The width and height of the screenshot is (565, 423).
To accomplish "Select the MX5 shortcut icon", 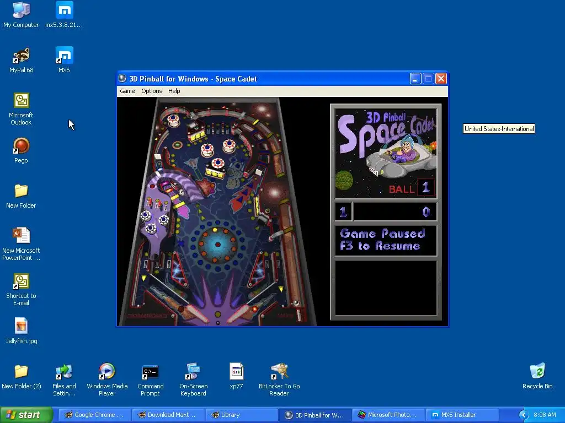I will click(64, 60).
